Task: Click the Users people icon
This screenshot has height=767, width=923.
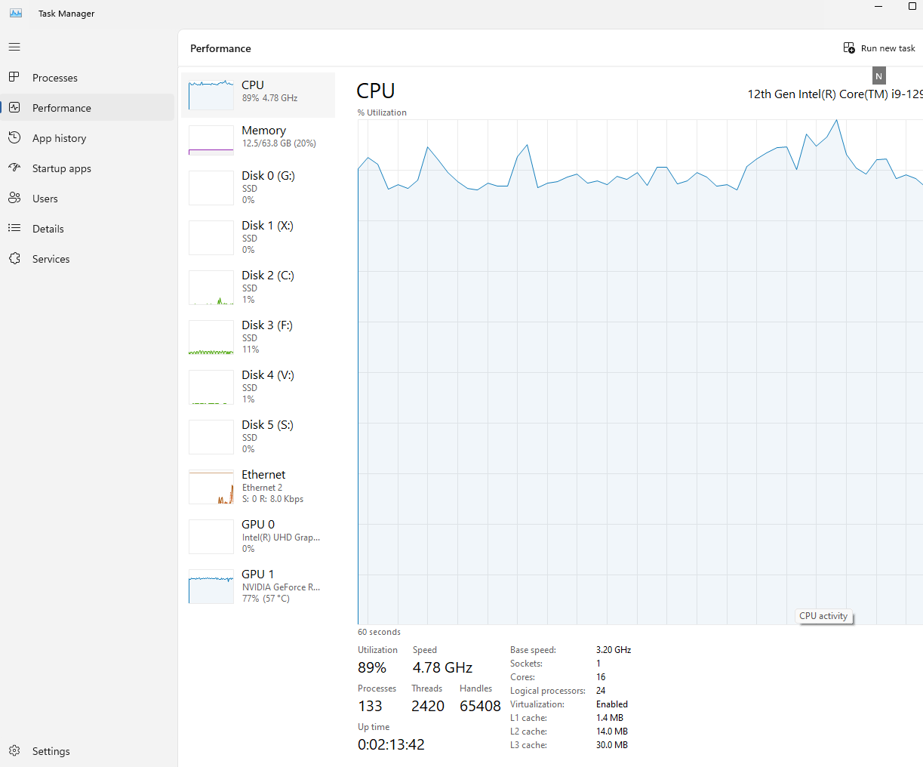Action: pos(14,198)
